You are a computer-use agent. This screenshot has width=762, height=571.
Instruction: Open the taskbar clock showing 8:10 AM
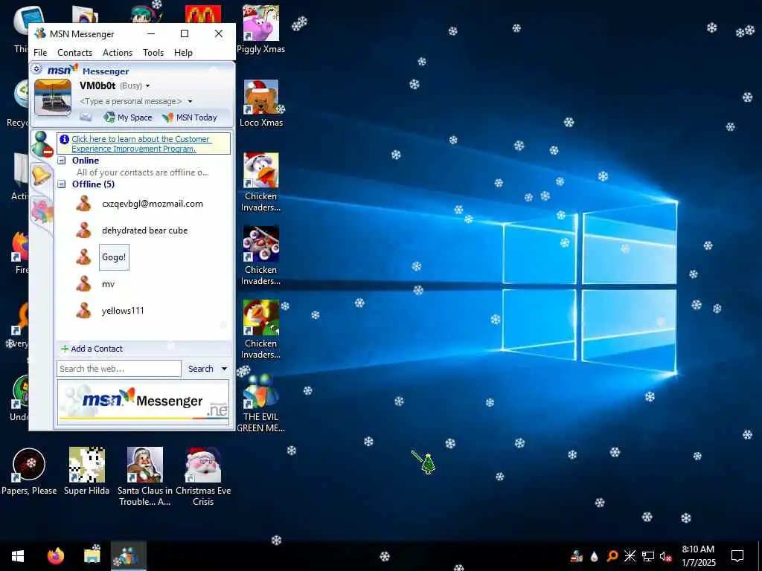(x=698, y=556)
